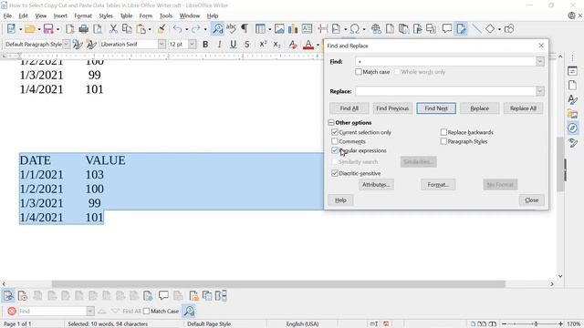The image size is (584, 328).
Task: Click the Italic I icon
Action: point(219,45)
